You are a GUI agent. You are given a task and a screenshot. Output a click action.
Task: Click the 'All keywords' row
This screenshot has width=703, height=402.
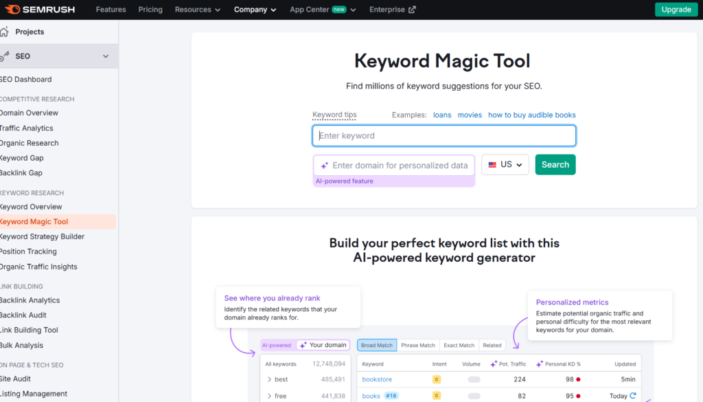(305, 364)
